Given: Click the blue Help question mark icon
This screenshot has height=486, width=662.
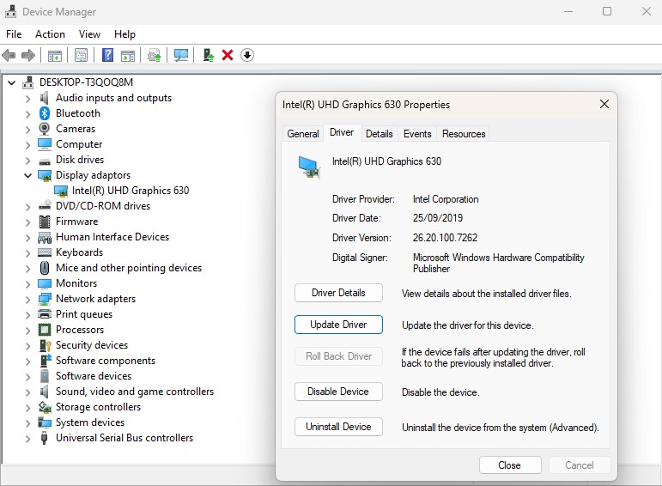Looking at the screenshot, I should tap(107, 55).
